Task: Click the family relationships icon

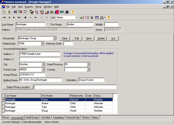Action: (37, 12)
